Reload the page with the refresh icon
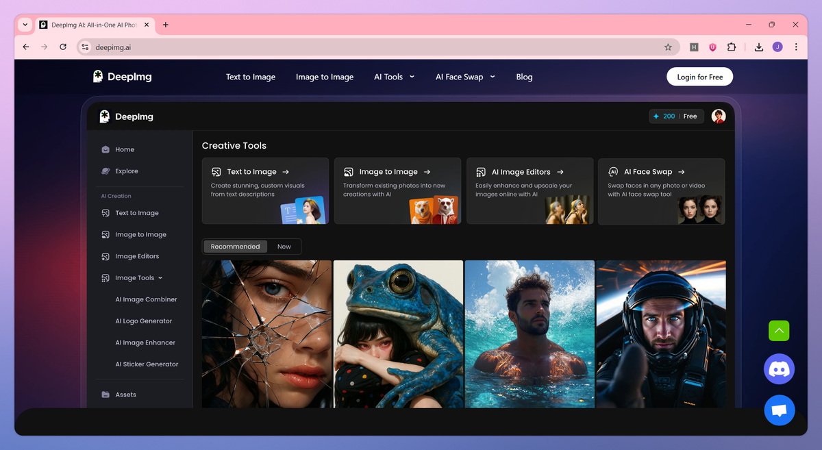 point(63,47)
